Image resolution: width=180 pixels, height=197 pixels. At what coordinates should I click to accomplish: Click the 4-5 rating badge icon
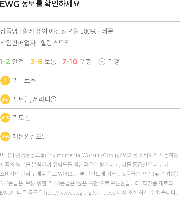pyautogui.click(x=5, y=118)
